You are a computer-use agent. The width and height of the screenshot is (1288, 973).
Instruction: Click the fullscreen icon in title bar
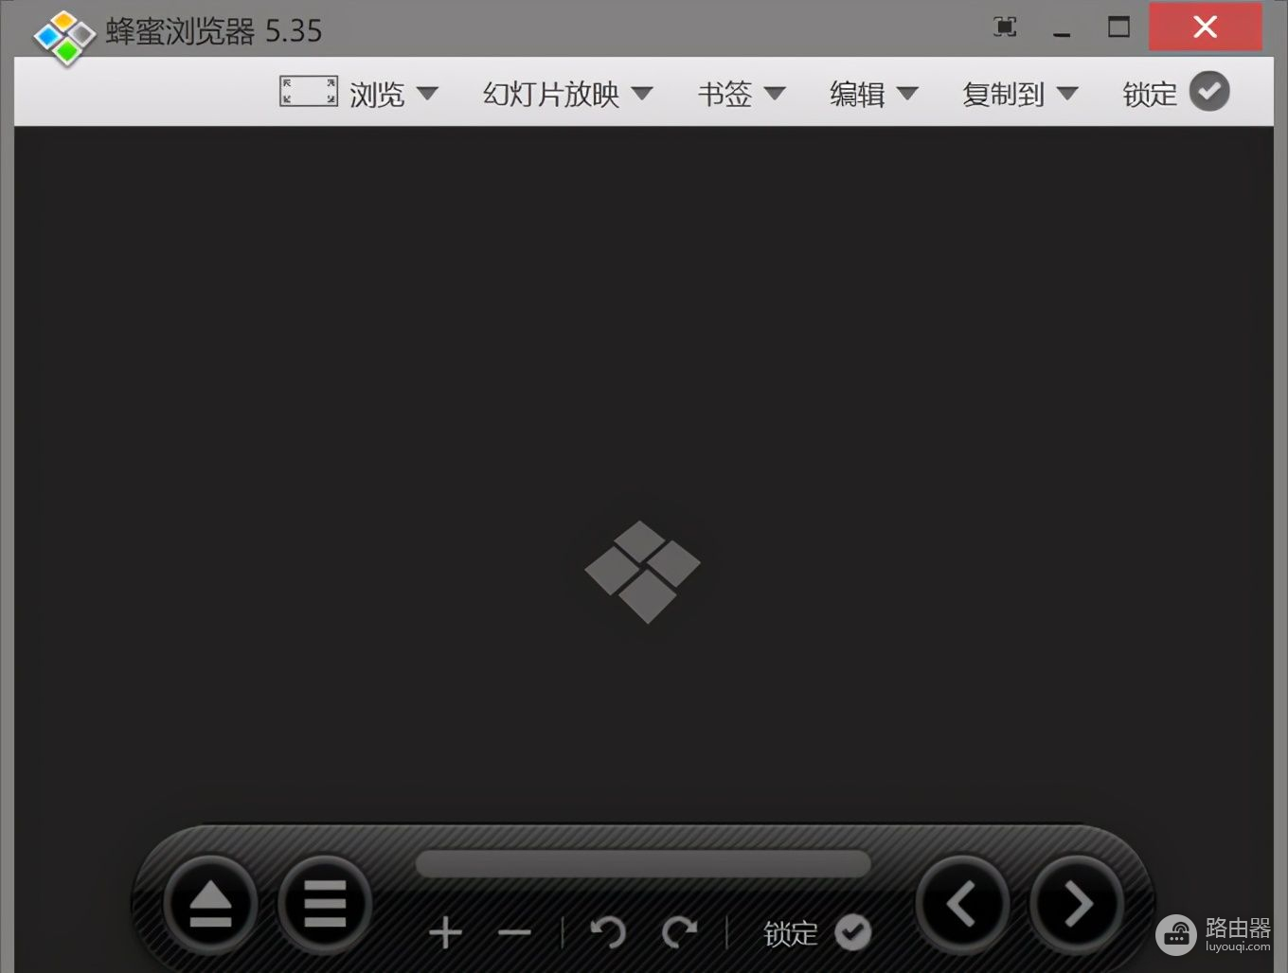coord(1005,27)
